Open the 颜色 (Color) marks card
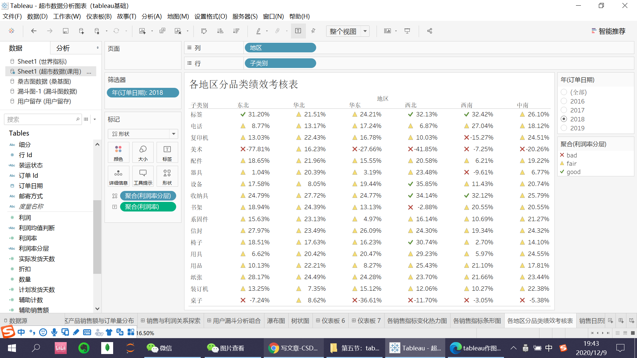637x358 pixels. coord(118,152)
